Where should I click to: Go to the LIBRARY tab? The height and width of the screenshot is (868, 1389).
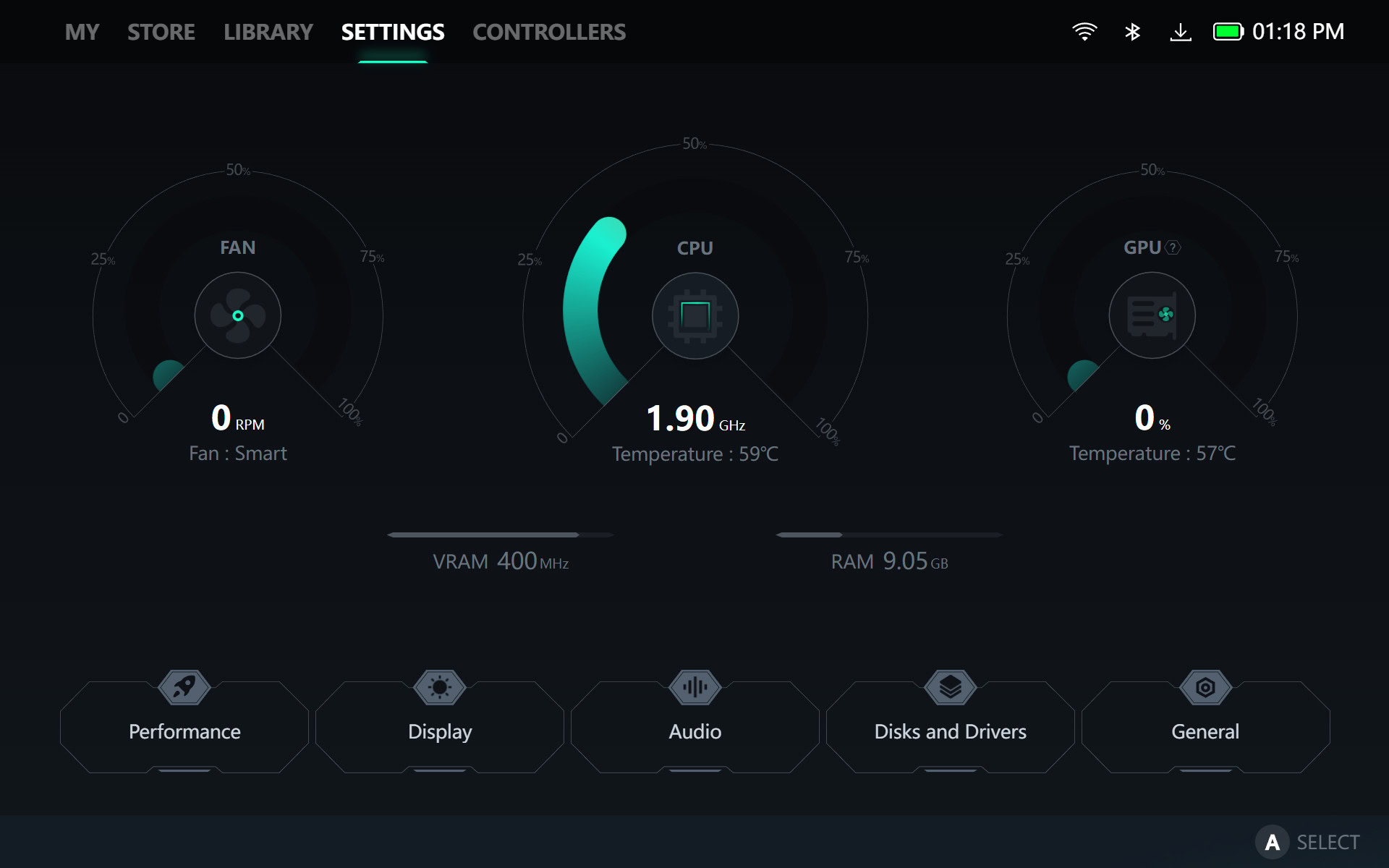pyautogui.click(x=268, y=32)
